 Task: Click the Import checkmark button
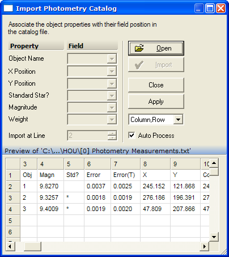pos(156,65)
